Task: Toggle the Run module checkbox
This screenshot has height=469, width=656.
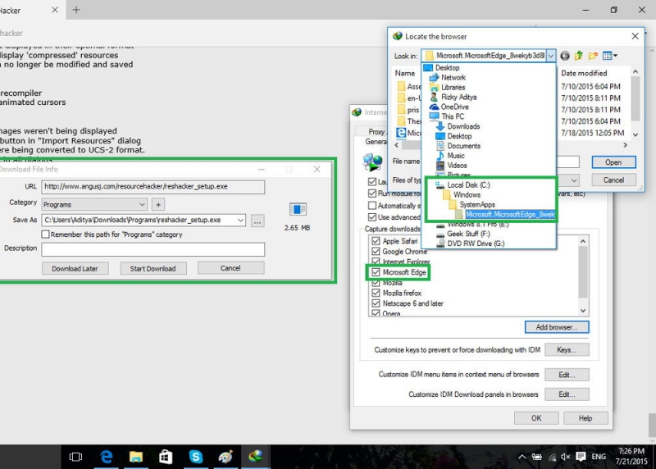Action: click(372, 194)
